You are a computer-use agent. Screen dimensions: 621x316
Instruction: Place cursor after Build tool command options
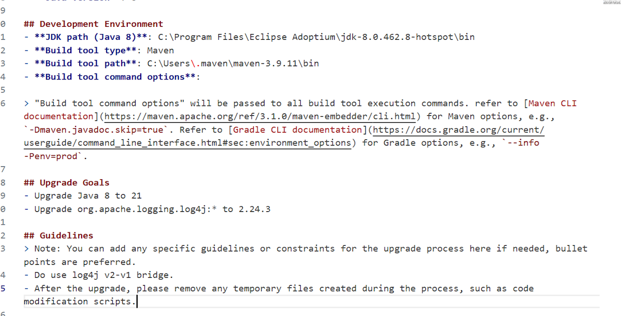[x=201, y=77]
